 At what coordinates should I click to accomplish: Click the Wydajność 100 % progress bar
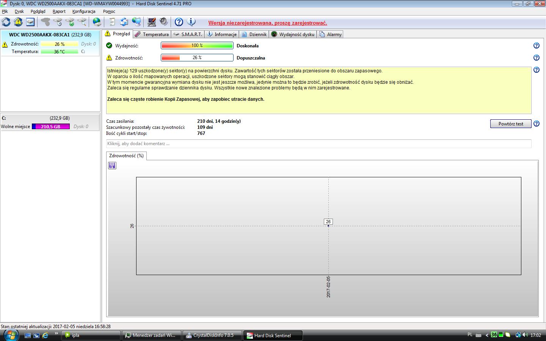coord(197,45)
